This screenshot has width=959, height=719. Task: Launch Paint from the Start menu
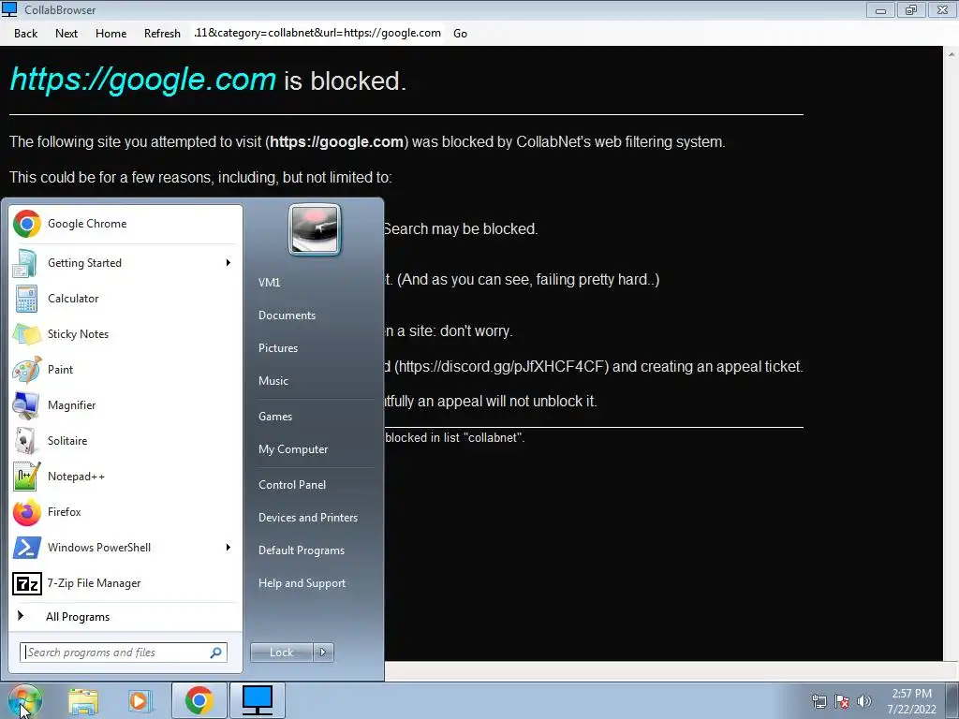pyautogui.click(x=125, y=369)
